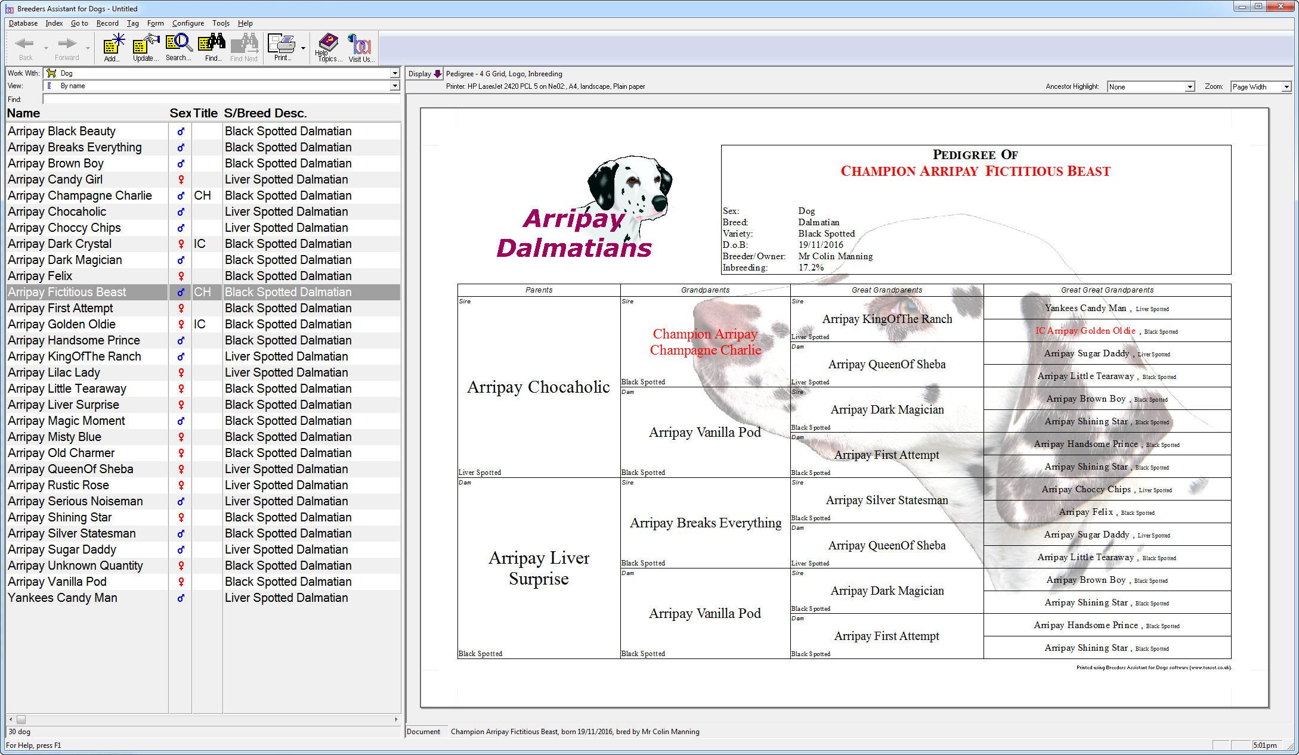Click the Display button above the pedigree
This screenshot has width=1299, height=755.
423,73
